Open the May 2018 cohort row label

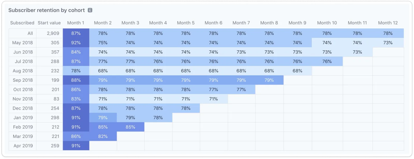23,43
